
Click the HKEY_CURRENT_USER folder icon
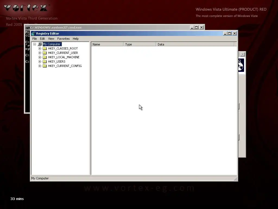[45, 53]
